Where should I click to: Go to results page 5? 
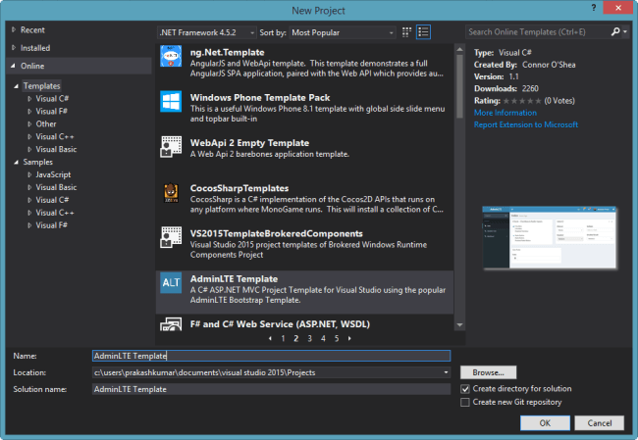pyautogui.click(x=337, y=338)
